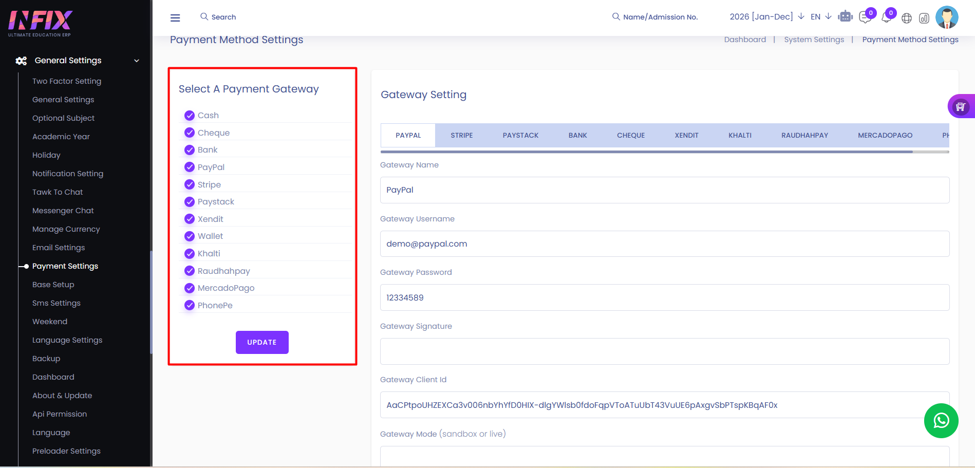
Task: Click the sidebar vertical scrollbar
Action: (x=151, y=302)
